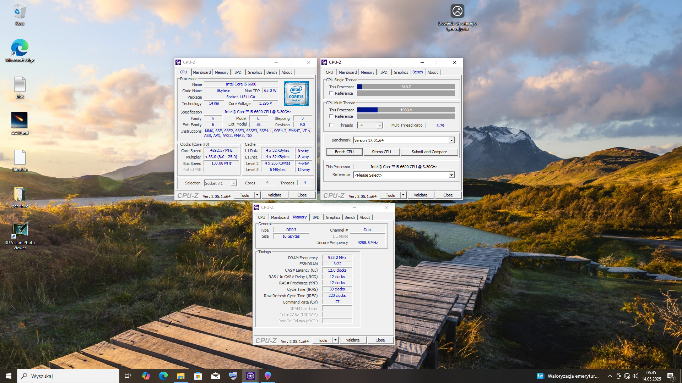This screenshot has width=682, height=383.
Task: Enable Single Thread Reference checkbox
Action: point(331,93)
